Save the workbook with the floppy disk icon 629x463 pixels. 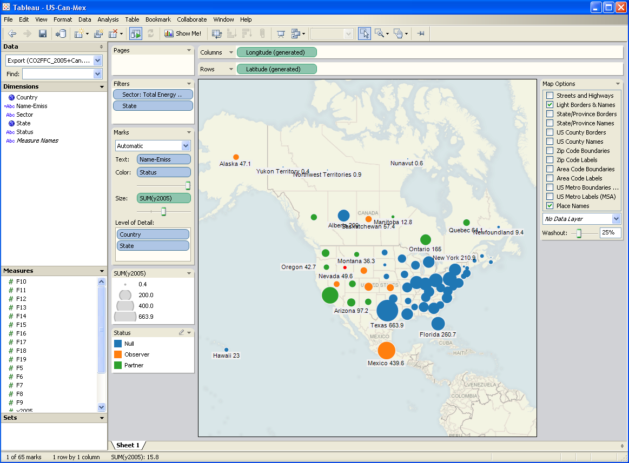(43, 33)
